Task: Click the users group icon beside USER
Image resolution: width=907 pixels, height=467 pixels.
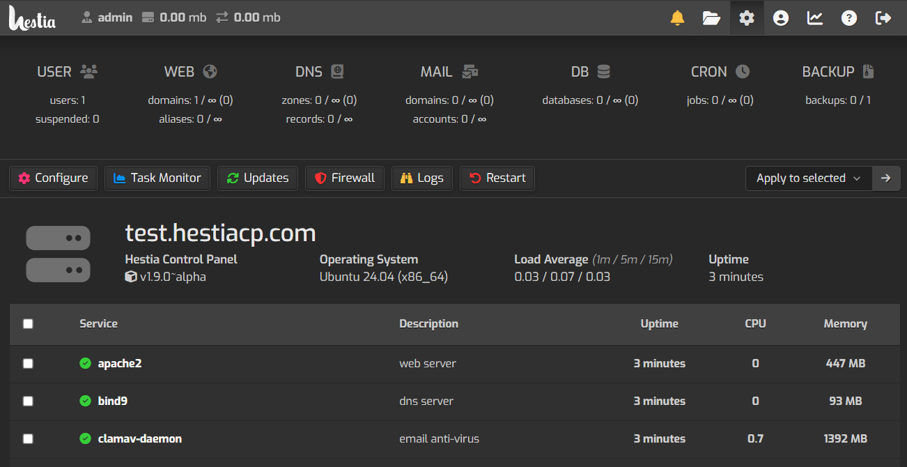Action: (x=88, y=71)
